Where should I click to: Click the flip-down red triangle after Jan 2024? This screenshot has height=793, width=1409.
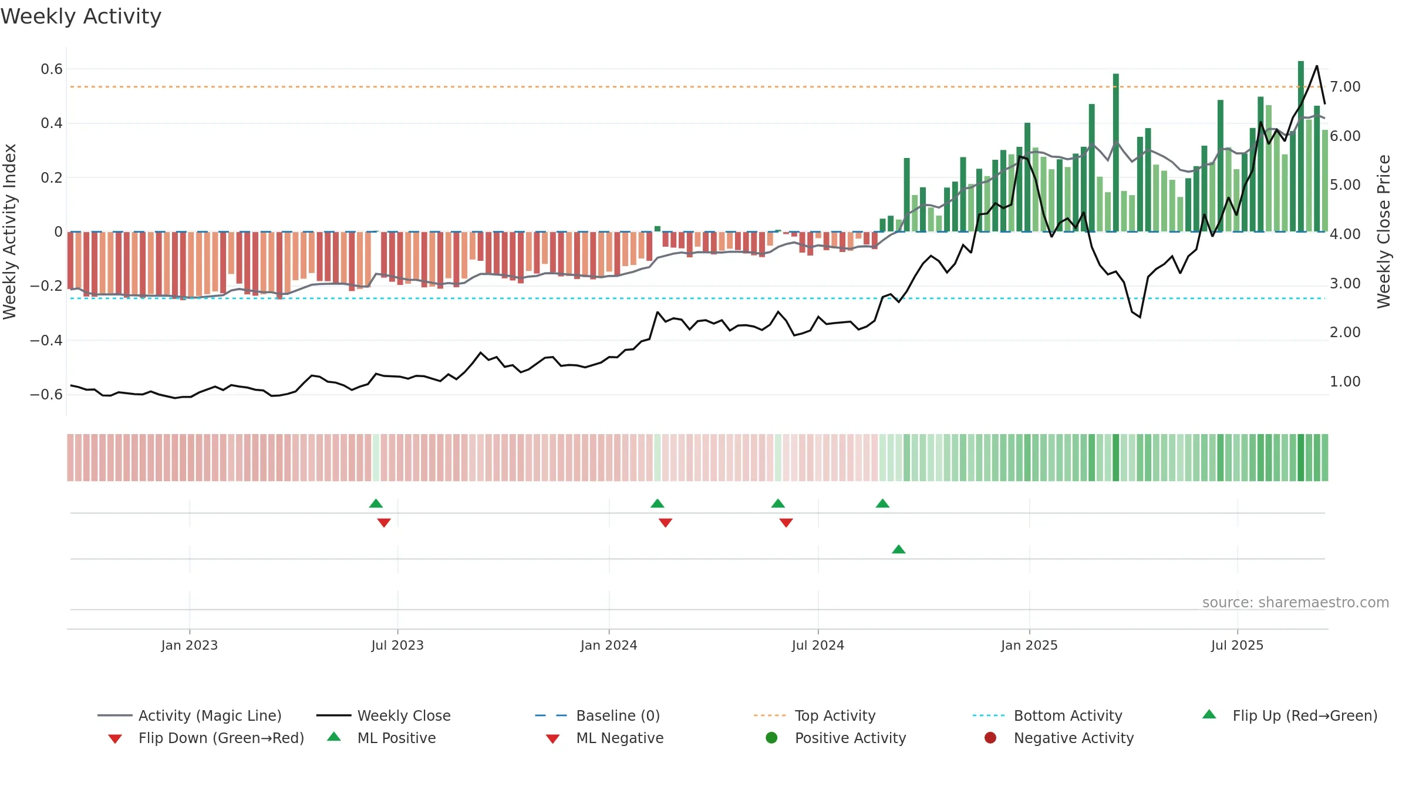(x=665, y=523)
